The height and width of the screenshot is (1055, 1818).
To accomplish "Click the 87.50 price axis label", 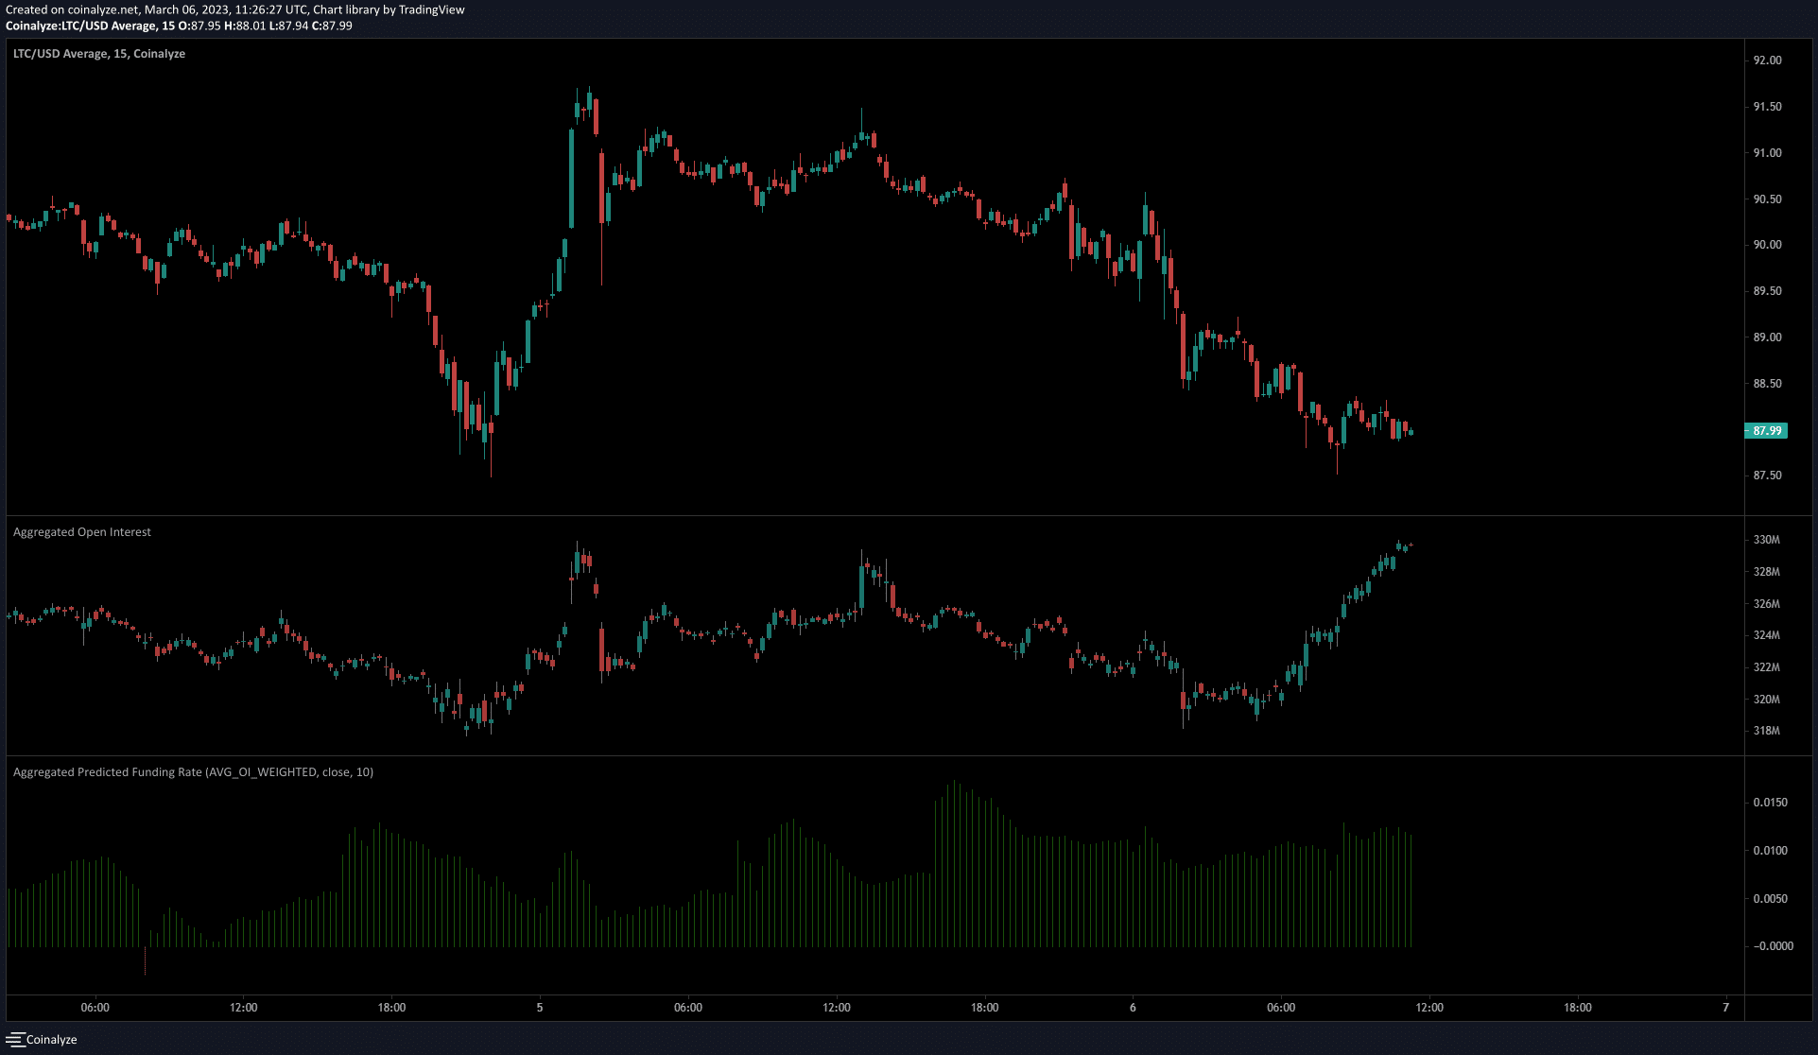I will (1767, 476).
